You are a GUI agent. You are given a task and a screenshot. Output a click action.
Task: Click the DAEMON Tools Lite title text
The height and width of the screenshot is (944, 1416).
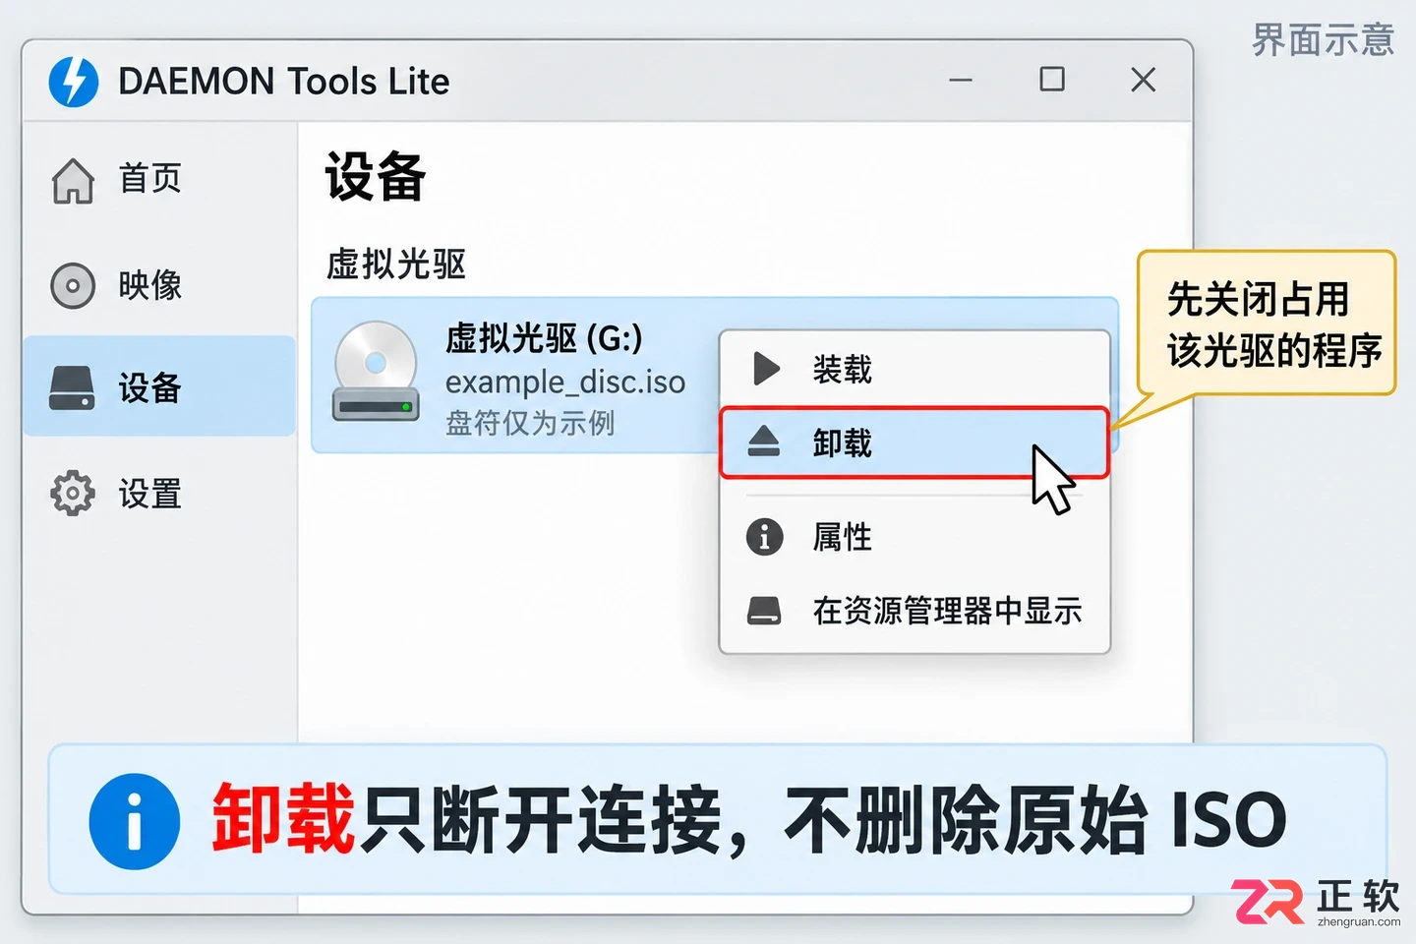(x=284, y=82)
